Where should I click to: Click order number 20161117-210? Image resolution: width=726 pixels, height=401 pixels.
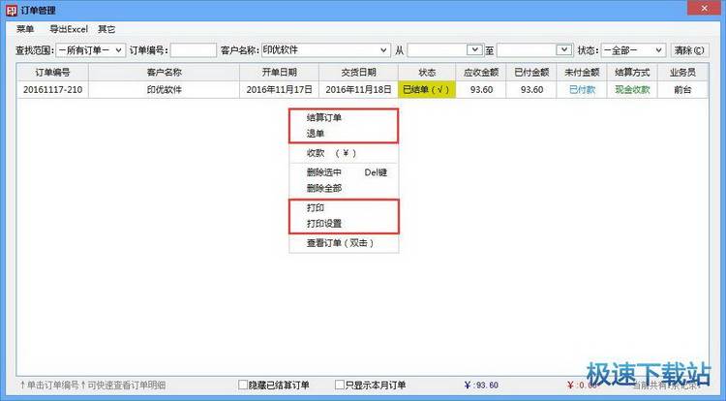(53, 90)
